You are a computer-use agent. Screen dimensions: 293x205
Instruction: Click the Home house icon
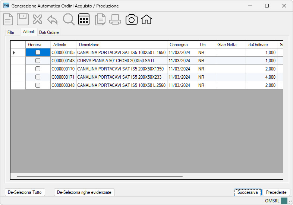click(146, 20)
